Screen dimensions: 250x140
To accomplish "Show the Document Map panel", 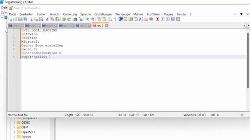I will click(130, 19).
